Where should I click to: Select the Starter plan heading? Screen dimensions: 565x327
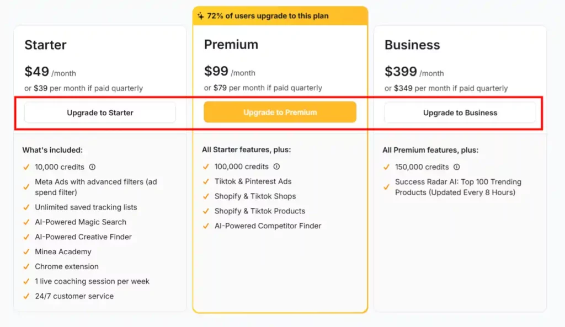(x=45, y=45)
